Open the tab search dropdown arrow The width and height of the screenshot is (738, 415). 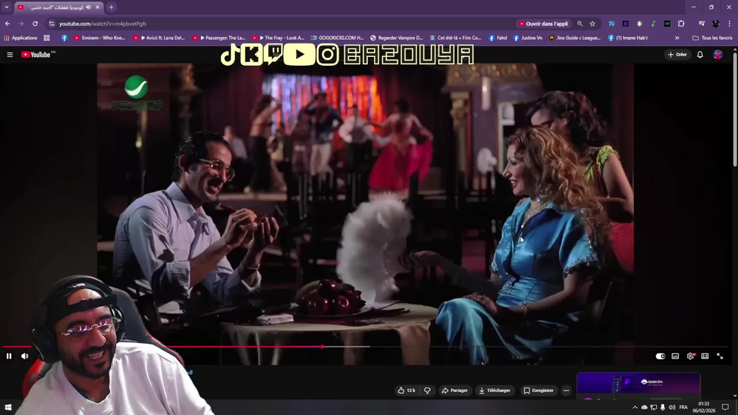click(x=6, y=7)
